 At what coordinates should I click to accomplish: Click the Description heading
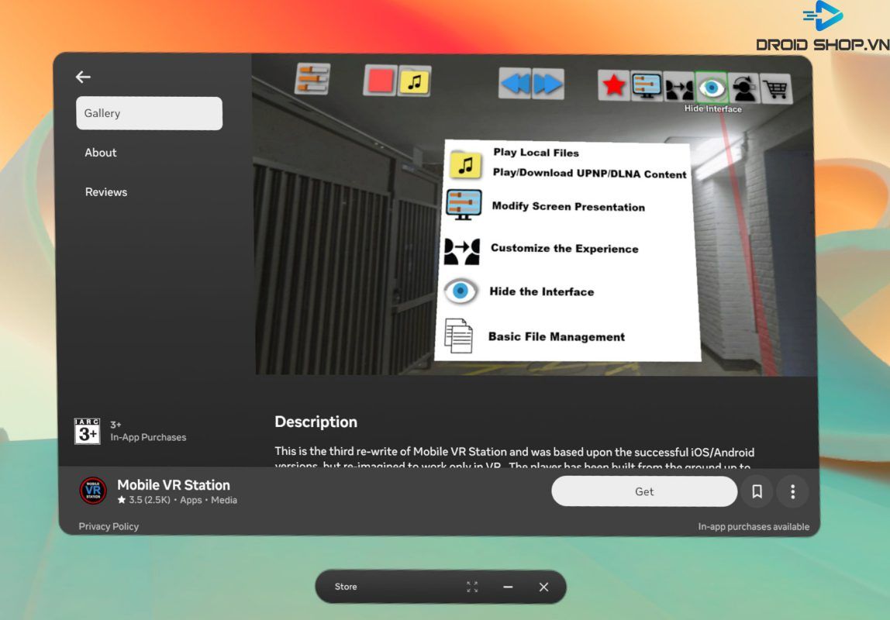[316, 422]
